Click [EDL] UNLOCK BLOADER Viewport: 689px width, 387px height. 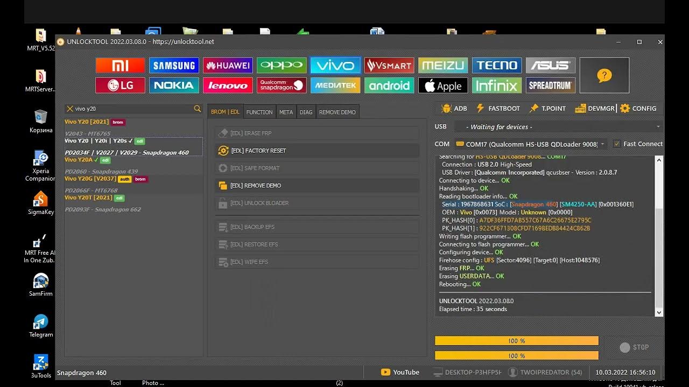point(317,203)
